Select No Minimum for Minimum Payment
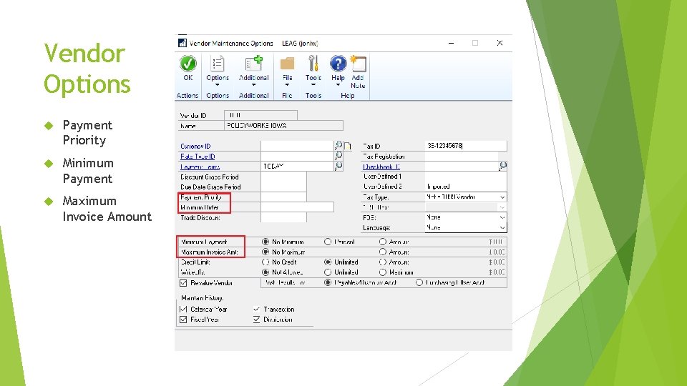Screen dimensions: 687x386 265,242
